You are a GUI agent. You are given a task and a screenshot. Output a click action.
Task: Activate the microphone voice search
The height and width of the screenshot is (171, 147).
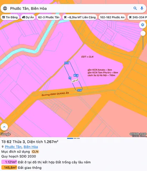[x=142, y=8]
